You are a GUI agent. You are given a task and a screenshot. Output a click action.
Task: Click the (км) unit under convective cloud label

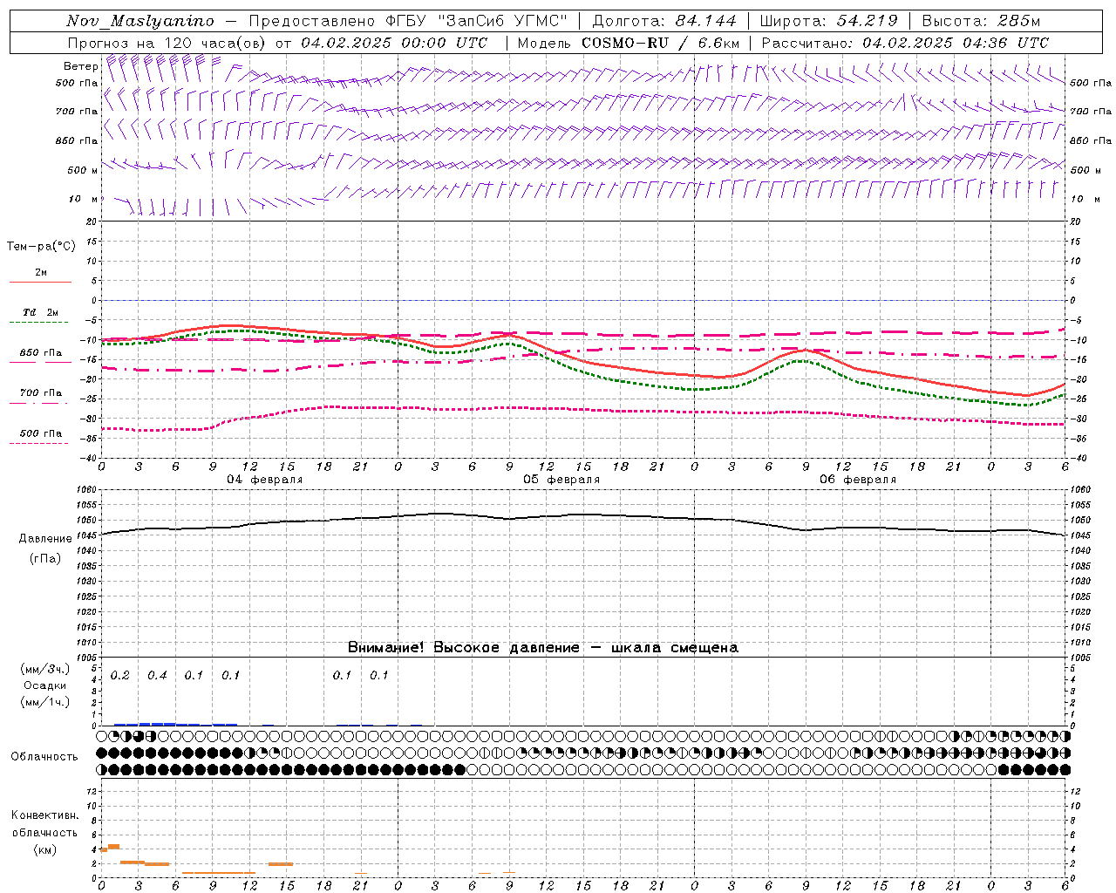coord(45,849)
